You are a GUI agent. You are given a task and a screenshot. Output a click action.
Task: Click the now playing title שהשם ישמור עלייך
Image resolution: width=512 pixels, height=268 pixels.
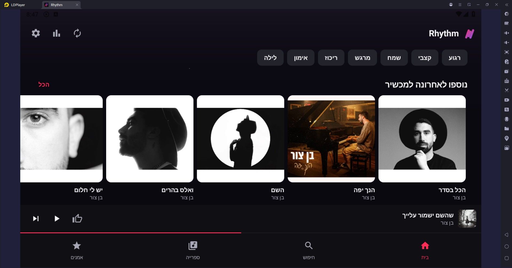point(428,215)
